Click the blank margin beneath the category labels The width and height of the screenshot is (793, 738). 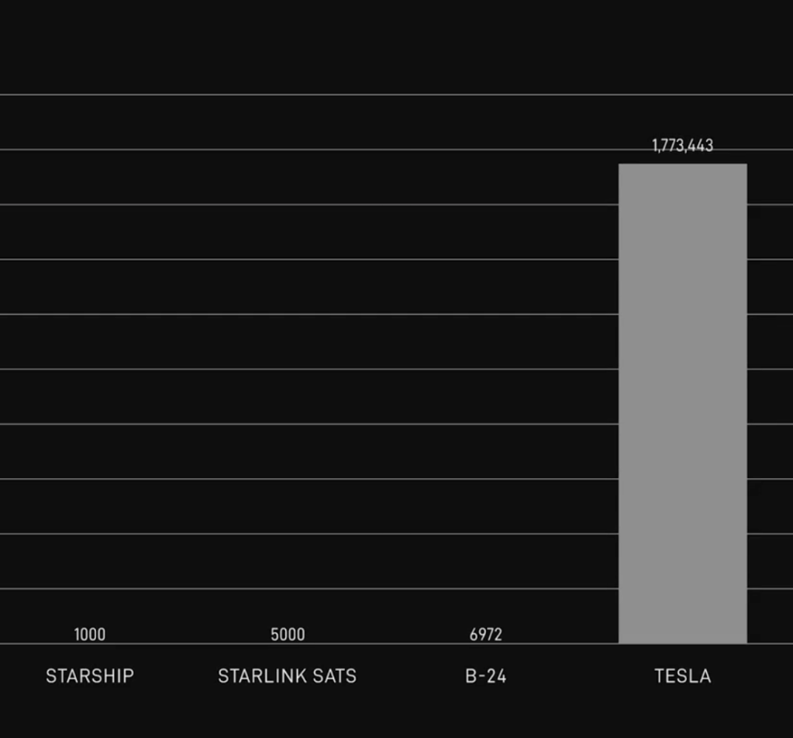[388, 713]
